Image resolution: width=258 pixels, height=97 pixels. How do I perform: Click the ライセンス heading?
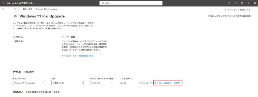pos(18,37)
